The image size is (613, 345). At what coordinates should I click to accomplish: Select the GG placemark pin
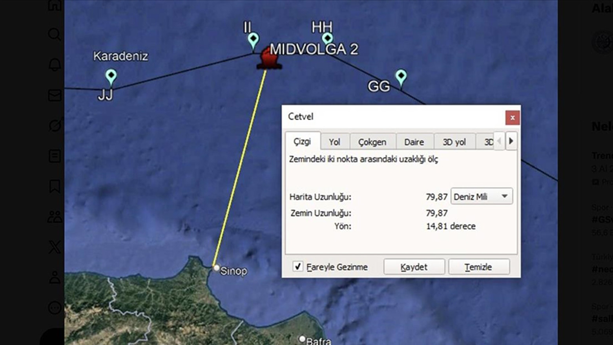[401, 75]
